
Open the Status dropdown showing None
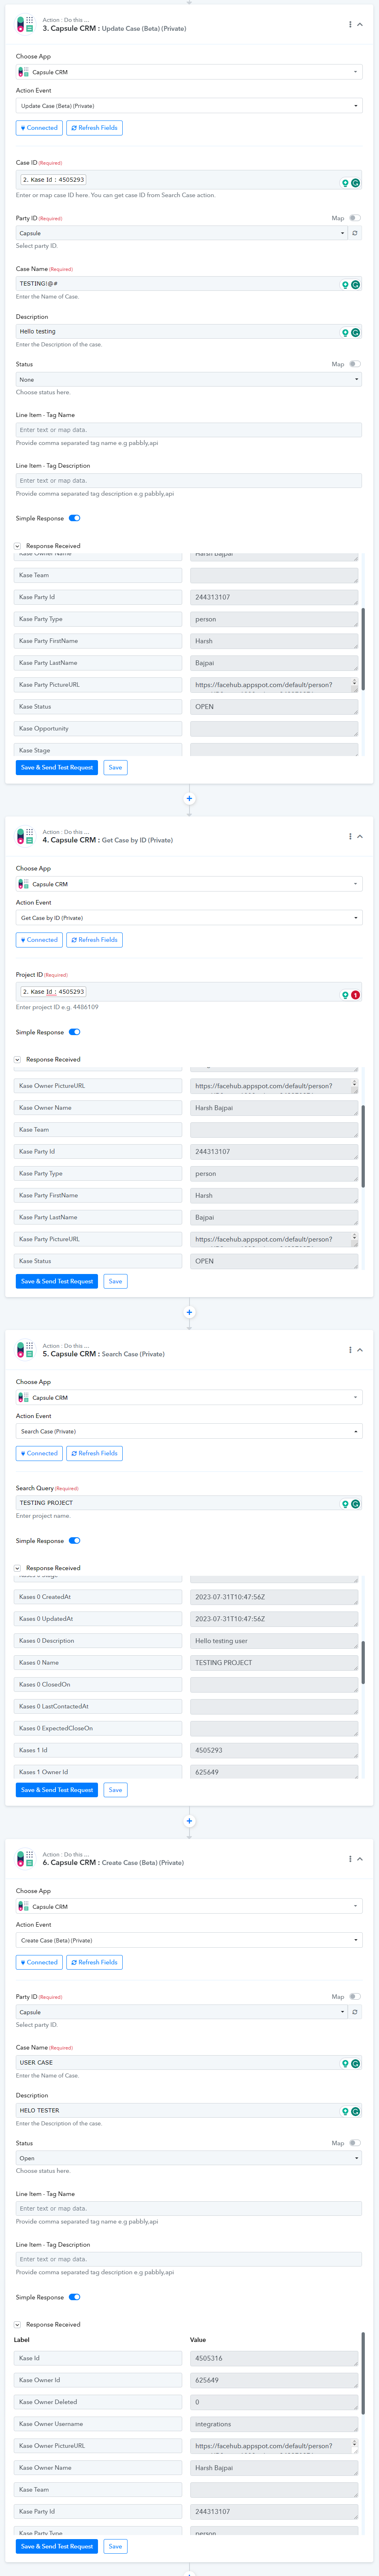coord(189,380)
